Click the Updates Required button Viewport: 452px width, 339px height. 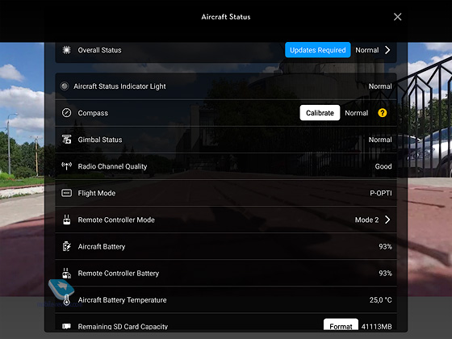pyautogui.click(x=318, y=50)
